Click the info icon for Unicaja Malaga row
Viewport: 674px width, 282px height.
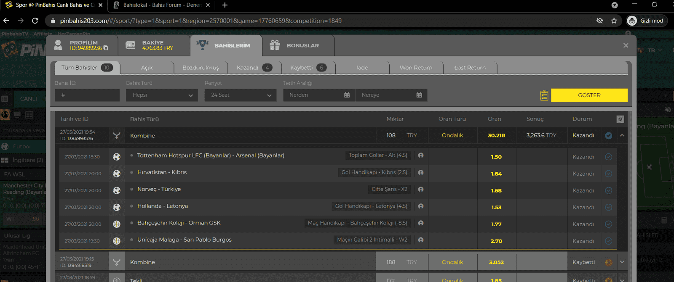pyautogui.click(x=421, y=240)
